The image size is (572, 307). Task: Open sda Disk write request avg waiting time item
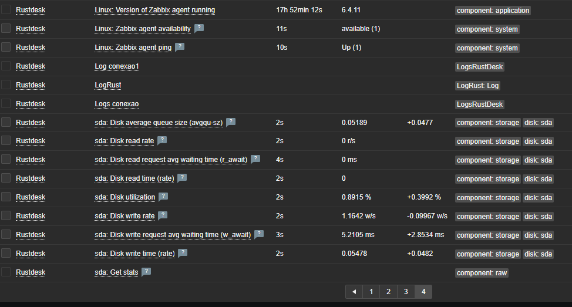pyautogui.click(x=173, y=235)
